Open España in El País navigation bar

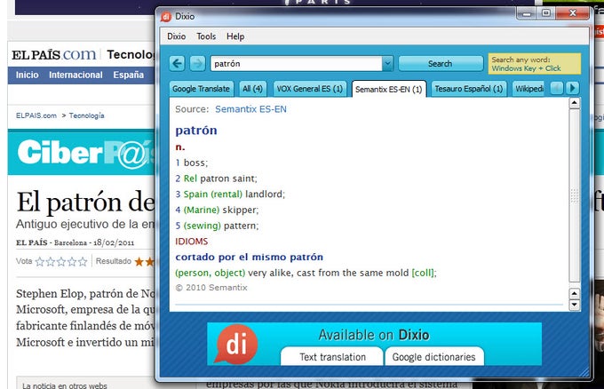[128, 75]
